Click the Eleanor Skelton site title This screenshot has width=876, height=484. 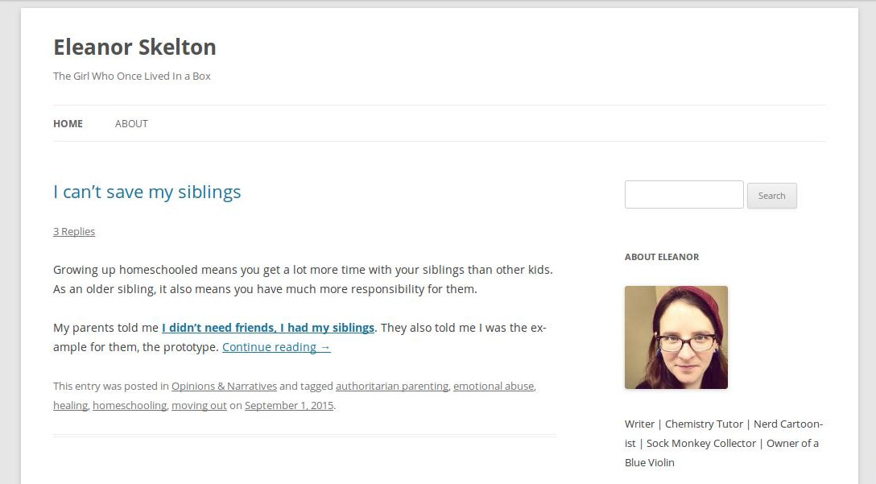(x=134, y=48)
